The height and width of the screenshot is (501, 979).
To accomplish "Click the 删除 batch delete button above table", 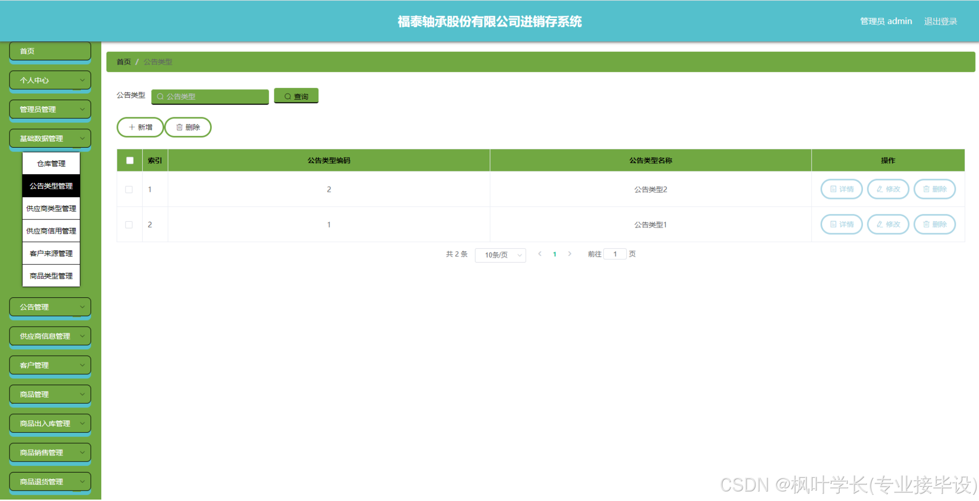I will [188, 127].
